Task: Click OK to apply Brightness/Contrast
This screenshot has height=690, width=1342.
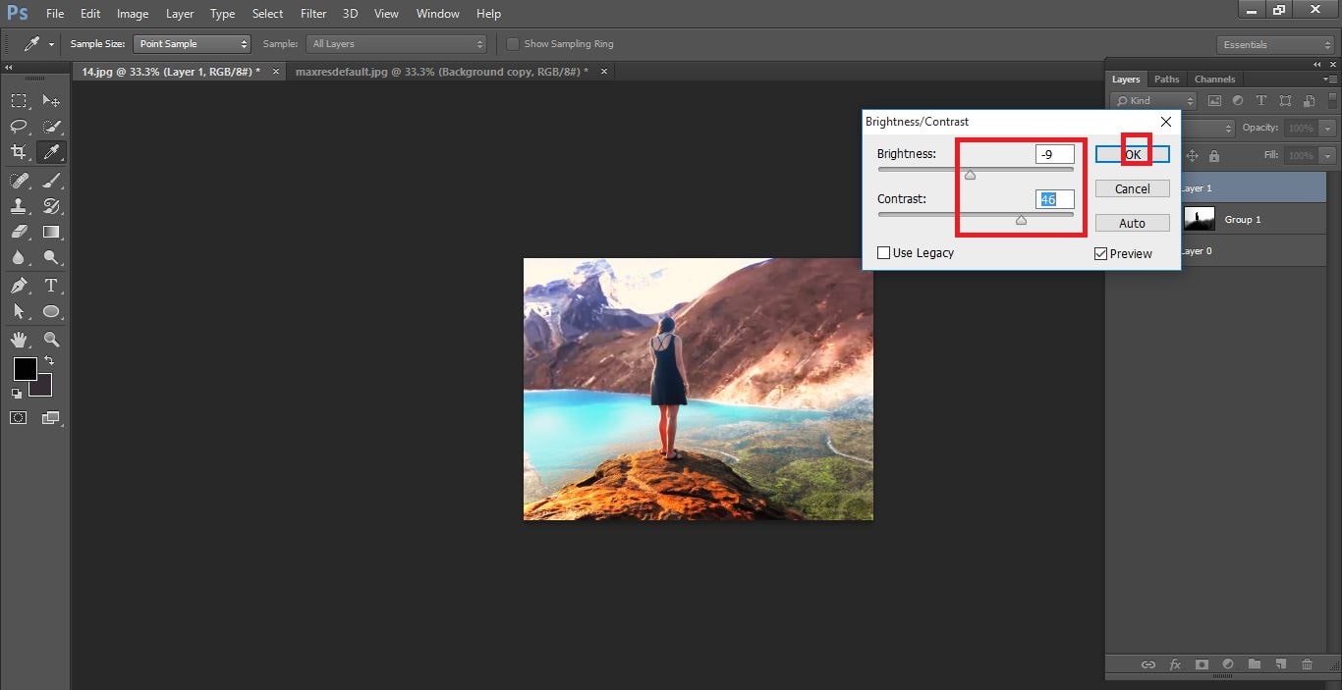Action: [x=1132, y=154]
